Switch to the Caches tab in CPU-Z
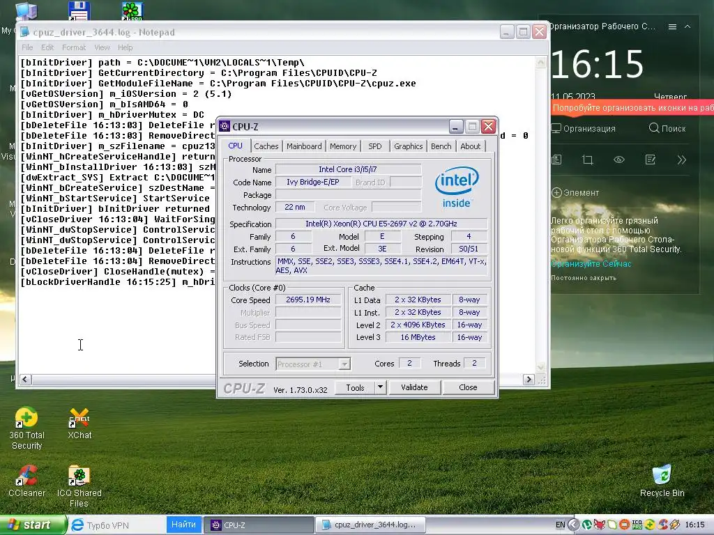 (266, 146)
